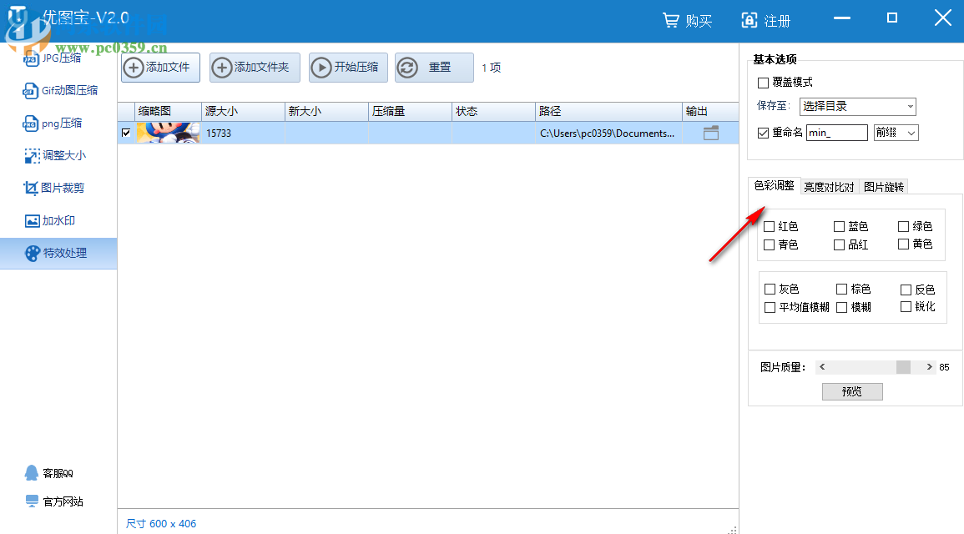
Task: Open 前缀 prefix dropdown
Action: (896, 133)
